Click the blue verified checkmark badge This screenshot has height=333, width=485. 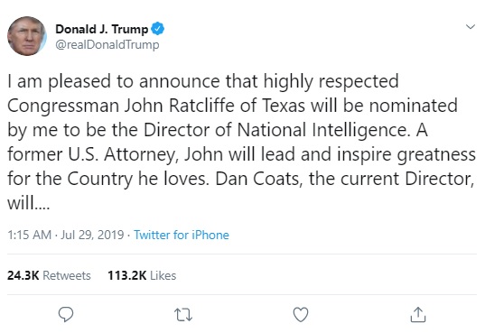(x=158, y=29)
